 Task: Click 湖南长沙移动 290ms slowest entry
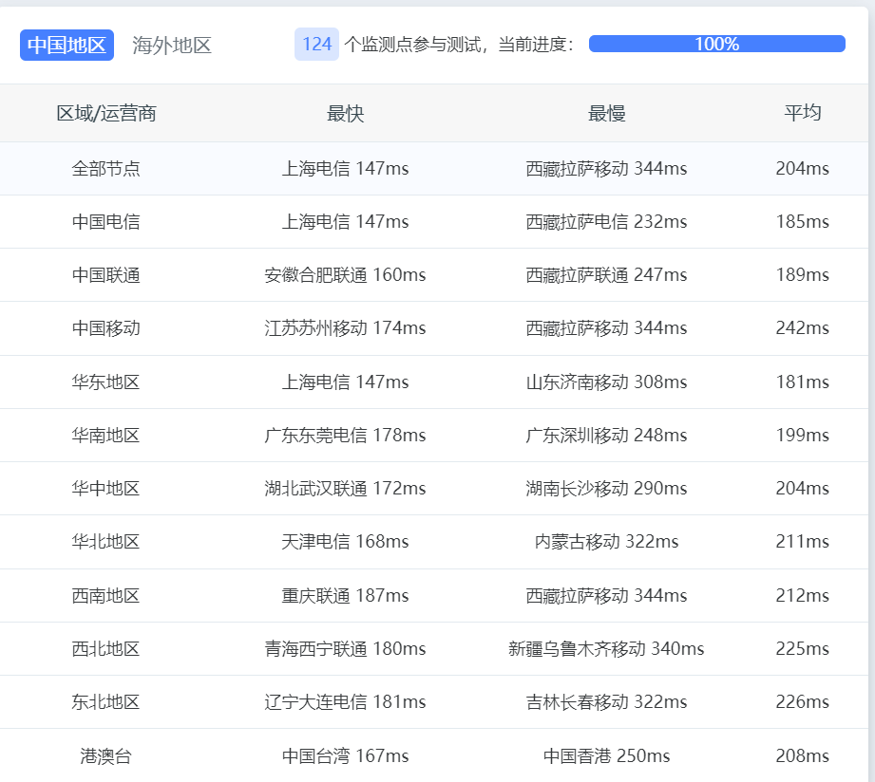(606, 488)
